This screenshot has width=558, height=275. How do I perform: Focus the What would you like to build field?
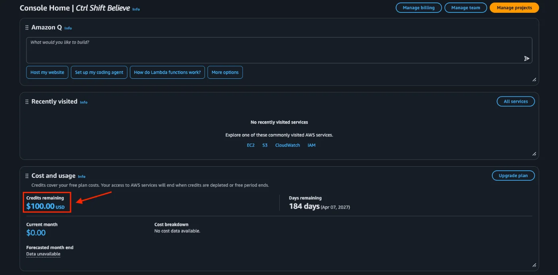(x=279, y=50)
